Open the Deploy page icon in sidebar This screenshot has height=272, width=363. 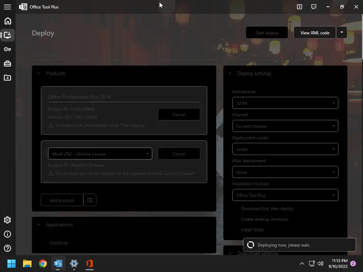pos(8,35)
